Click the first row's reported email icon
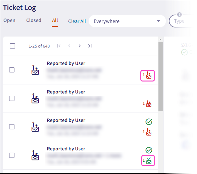 (35, 70)
